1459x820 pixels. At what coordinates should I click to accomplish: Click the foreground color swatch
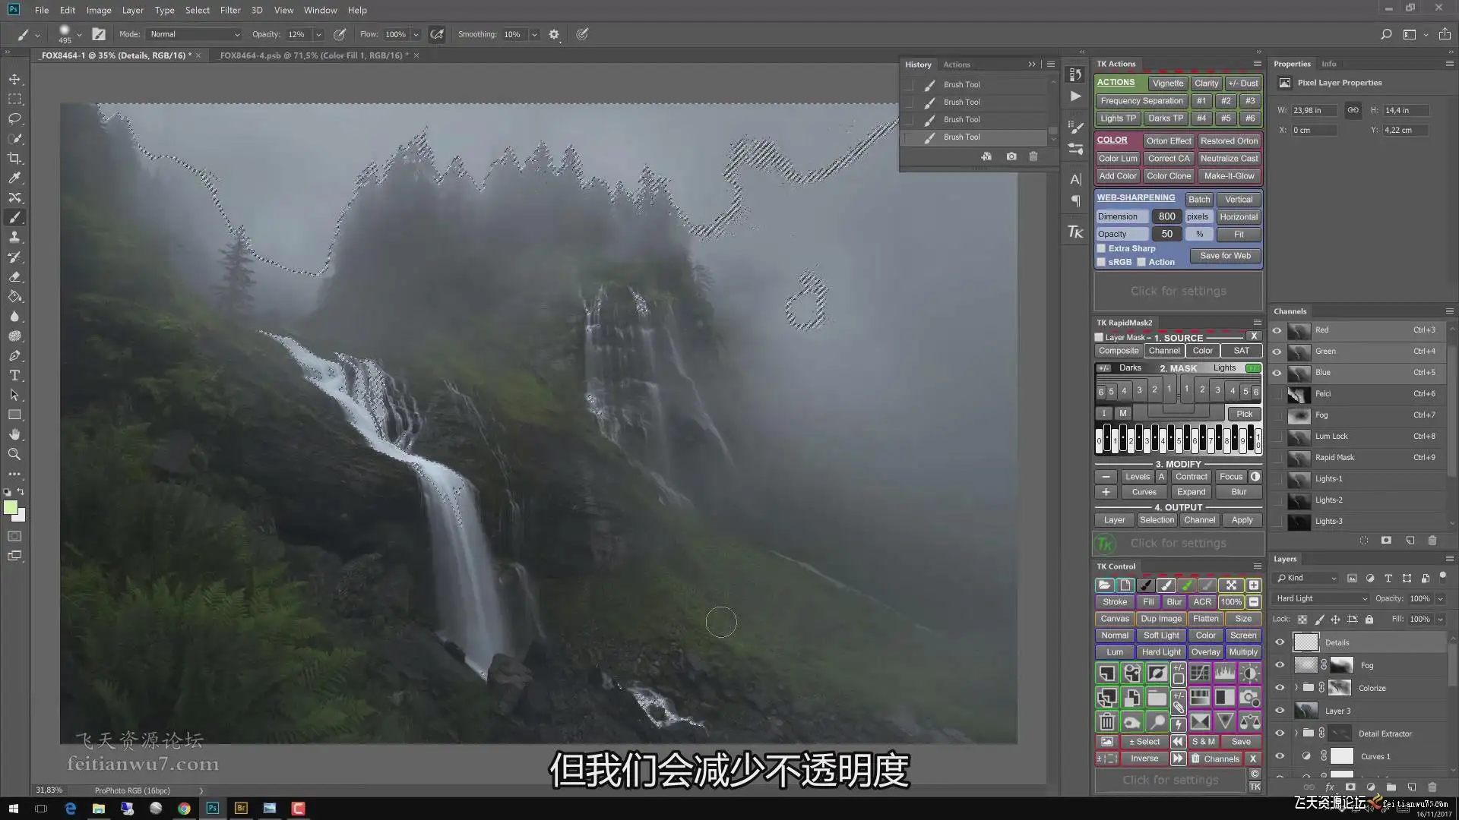[11, 508]
